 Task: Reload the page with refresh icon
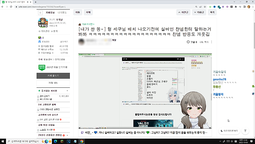click(11, 7)
